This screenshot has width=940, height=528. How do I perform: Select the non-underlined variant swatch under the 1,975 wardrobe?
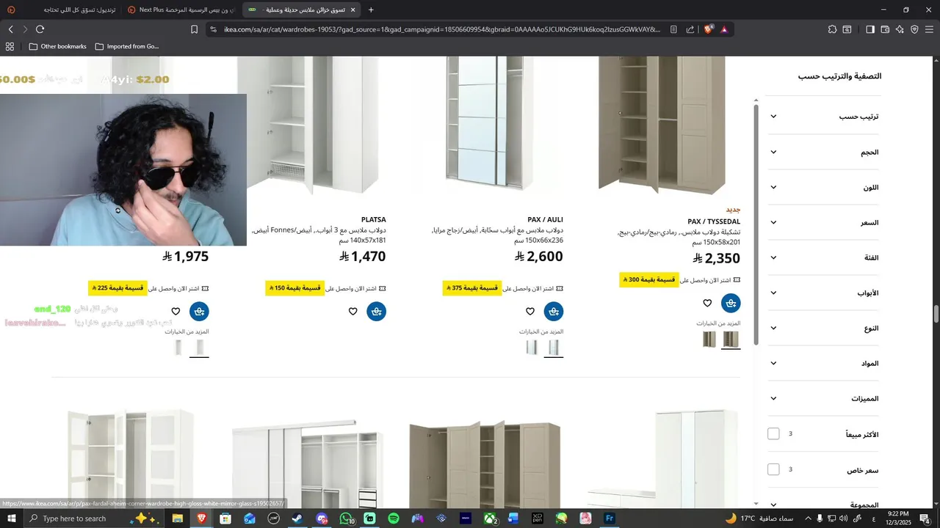tap(178, 347)
